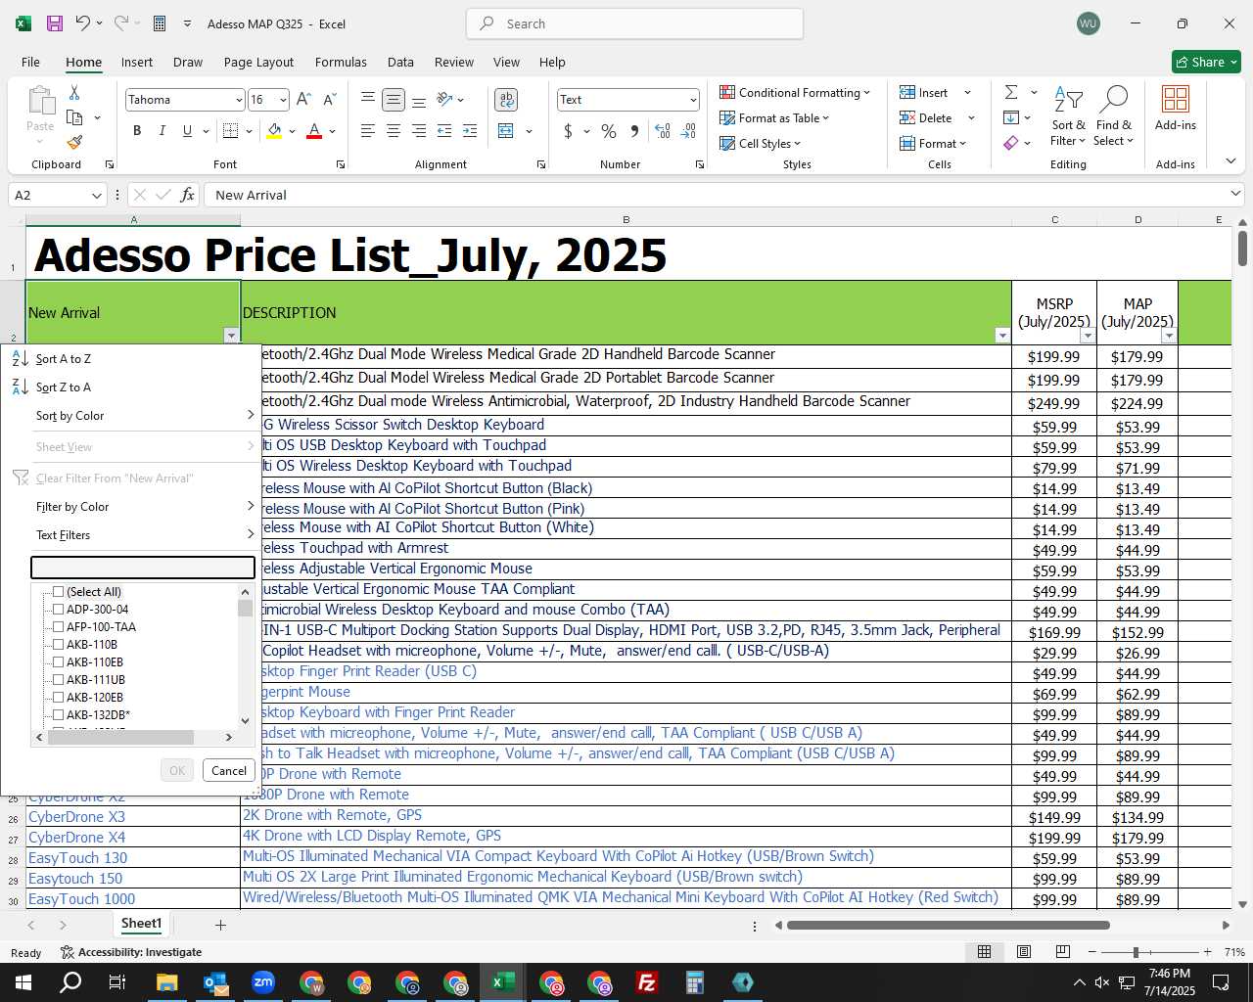
Task: Toggle Underline formatting
Action: [187, 130]
